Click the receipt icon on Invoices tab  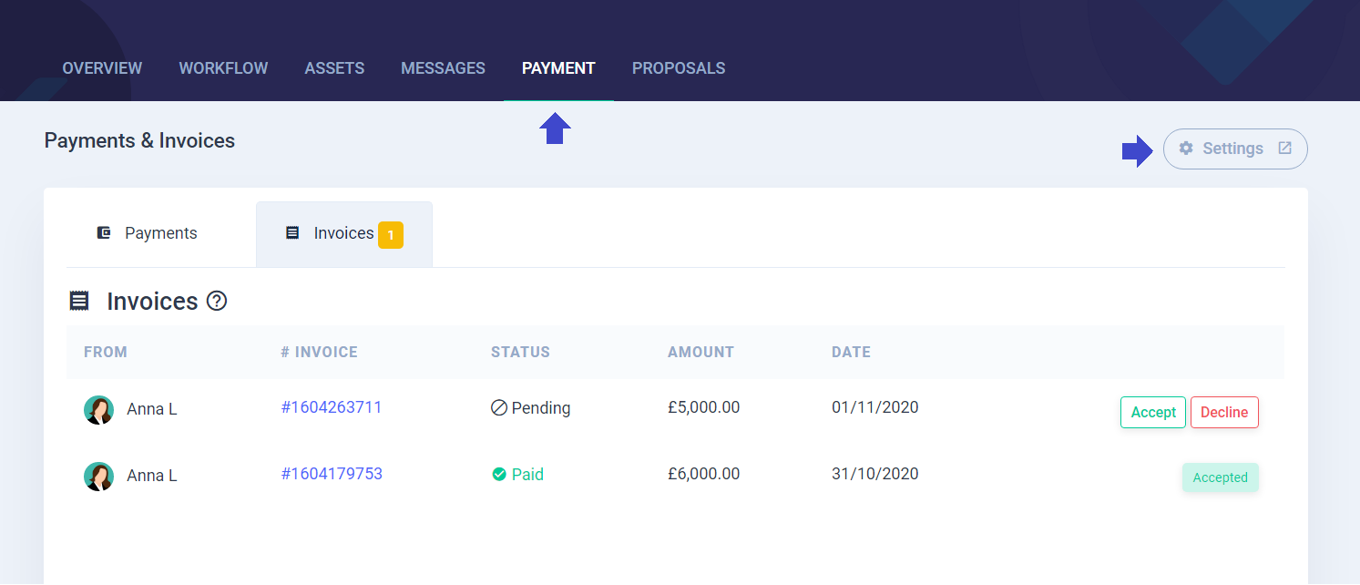pyautogui.click(x=292, y=233)
